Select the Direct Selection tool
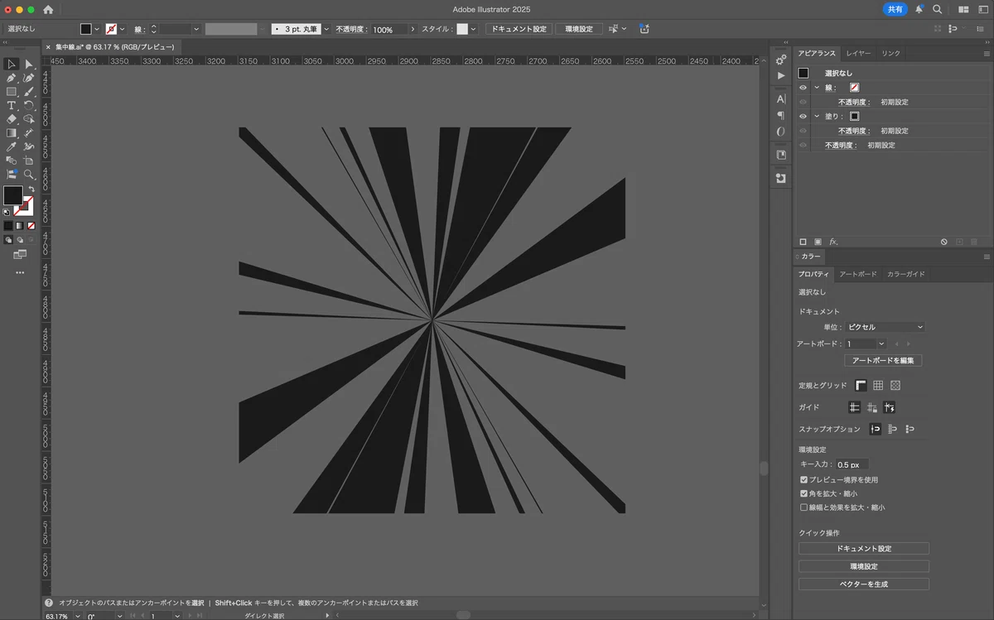994x620 pixels. click(x=29, y=64)
